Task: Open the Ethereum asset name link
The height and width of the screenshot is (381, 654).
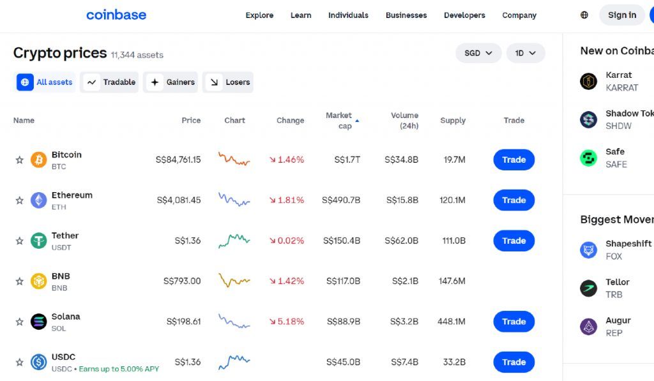Action: 72,195
